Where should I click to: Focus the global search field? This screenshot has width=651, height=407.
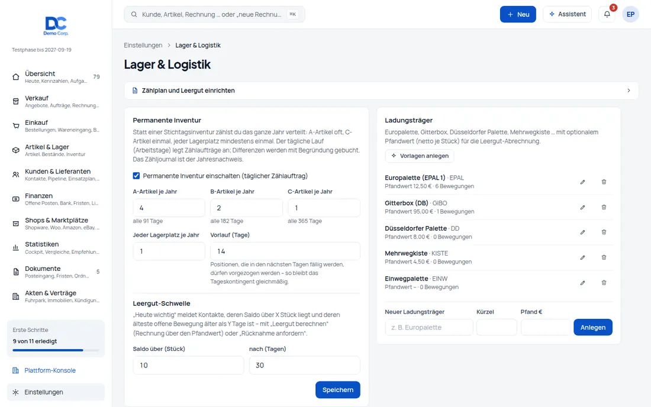tap(214, 15)
